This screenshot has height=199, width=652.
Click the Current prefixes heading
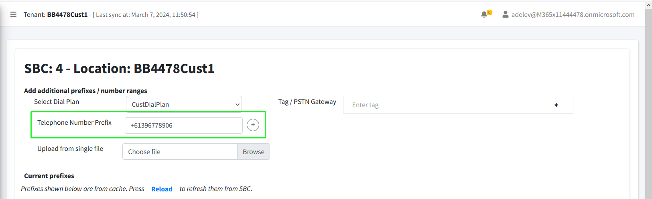[49, 176]
